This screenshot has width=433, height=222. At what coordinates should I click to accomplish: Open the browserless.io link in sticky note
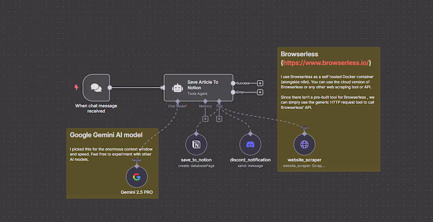click(326, 63)
